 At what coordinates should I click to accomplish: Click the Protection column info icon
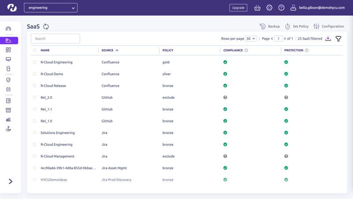pyautogui.click(x=307, y=50)
